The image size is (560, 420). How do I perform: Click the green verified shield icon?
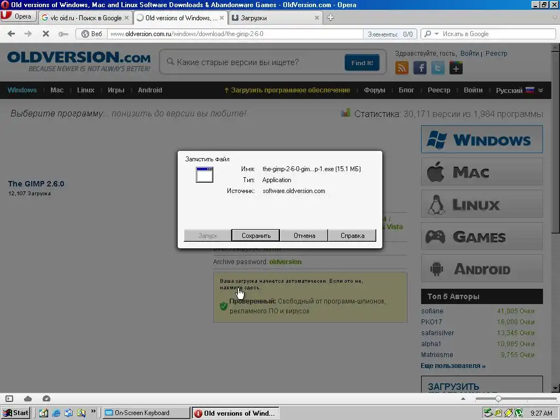click(224, 306)
